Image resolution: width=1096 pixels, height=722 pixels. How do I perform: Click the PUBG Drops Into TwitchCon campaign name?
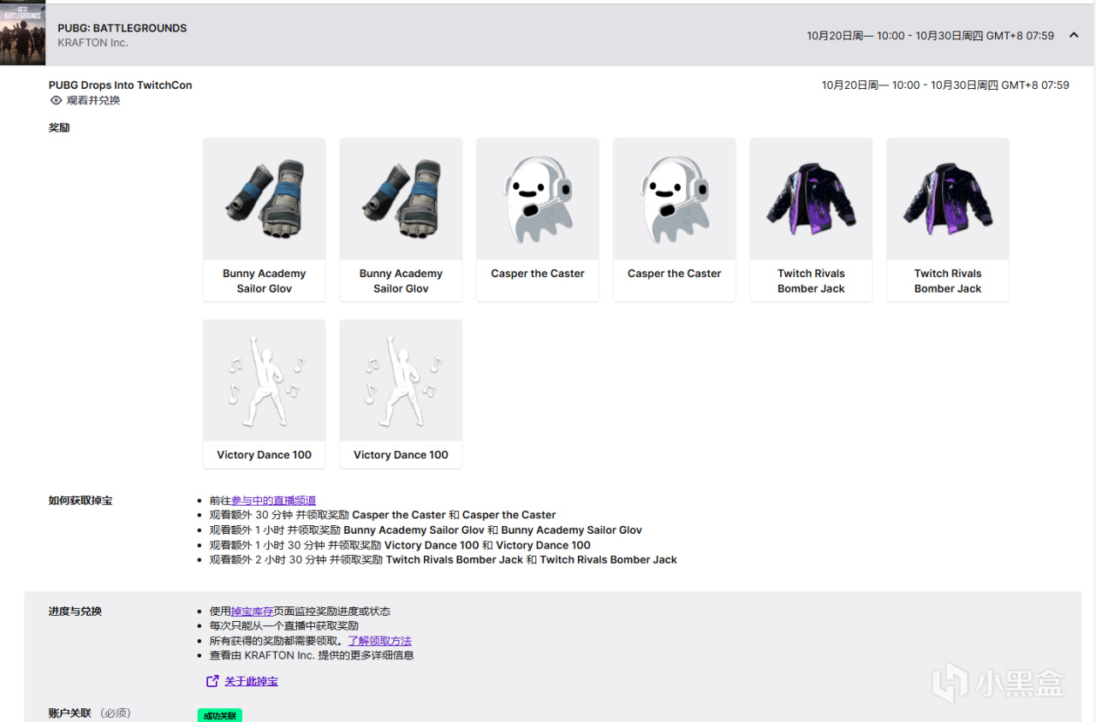[x=121, y=86]
